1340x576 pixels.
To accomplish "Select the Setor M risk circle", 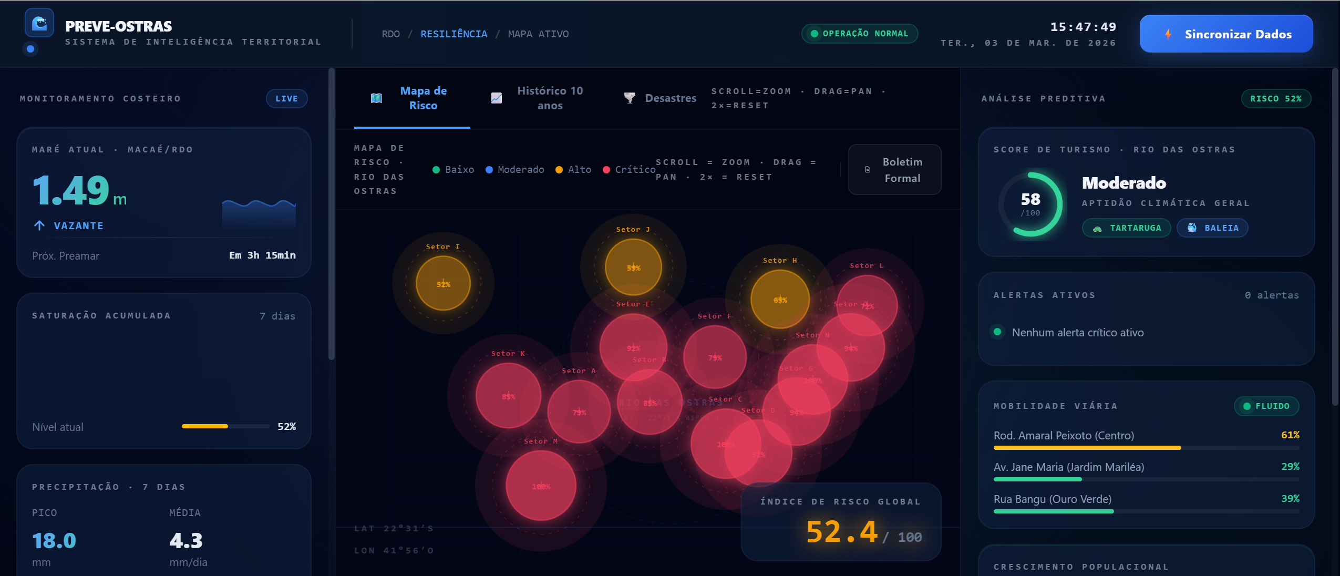I will [541, 486].
